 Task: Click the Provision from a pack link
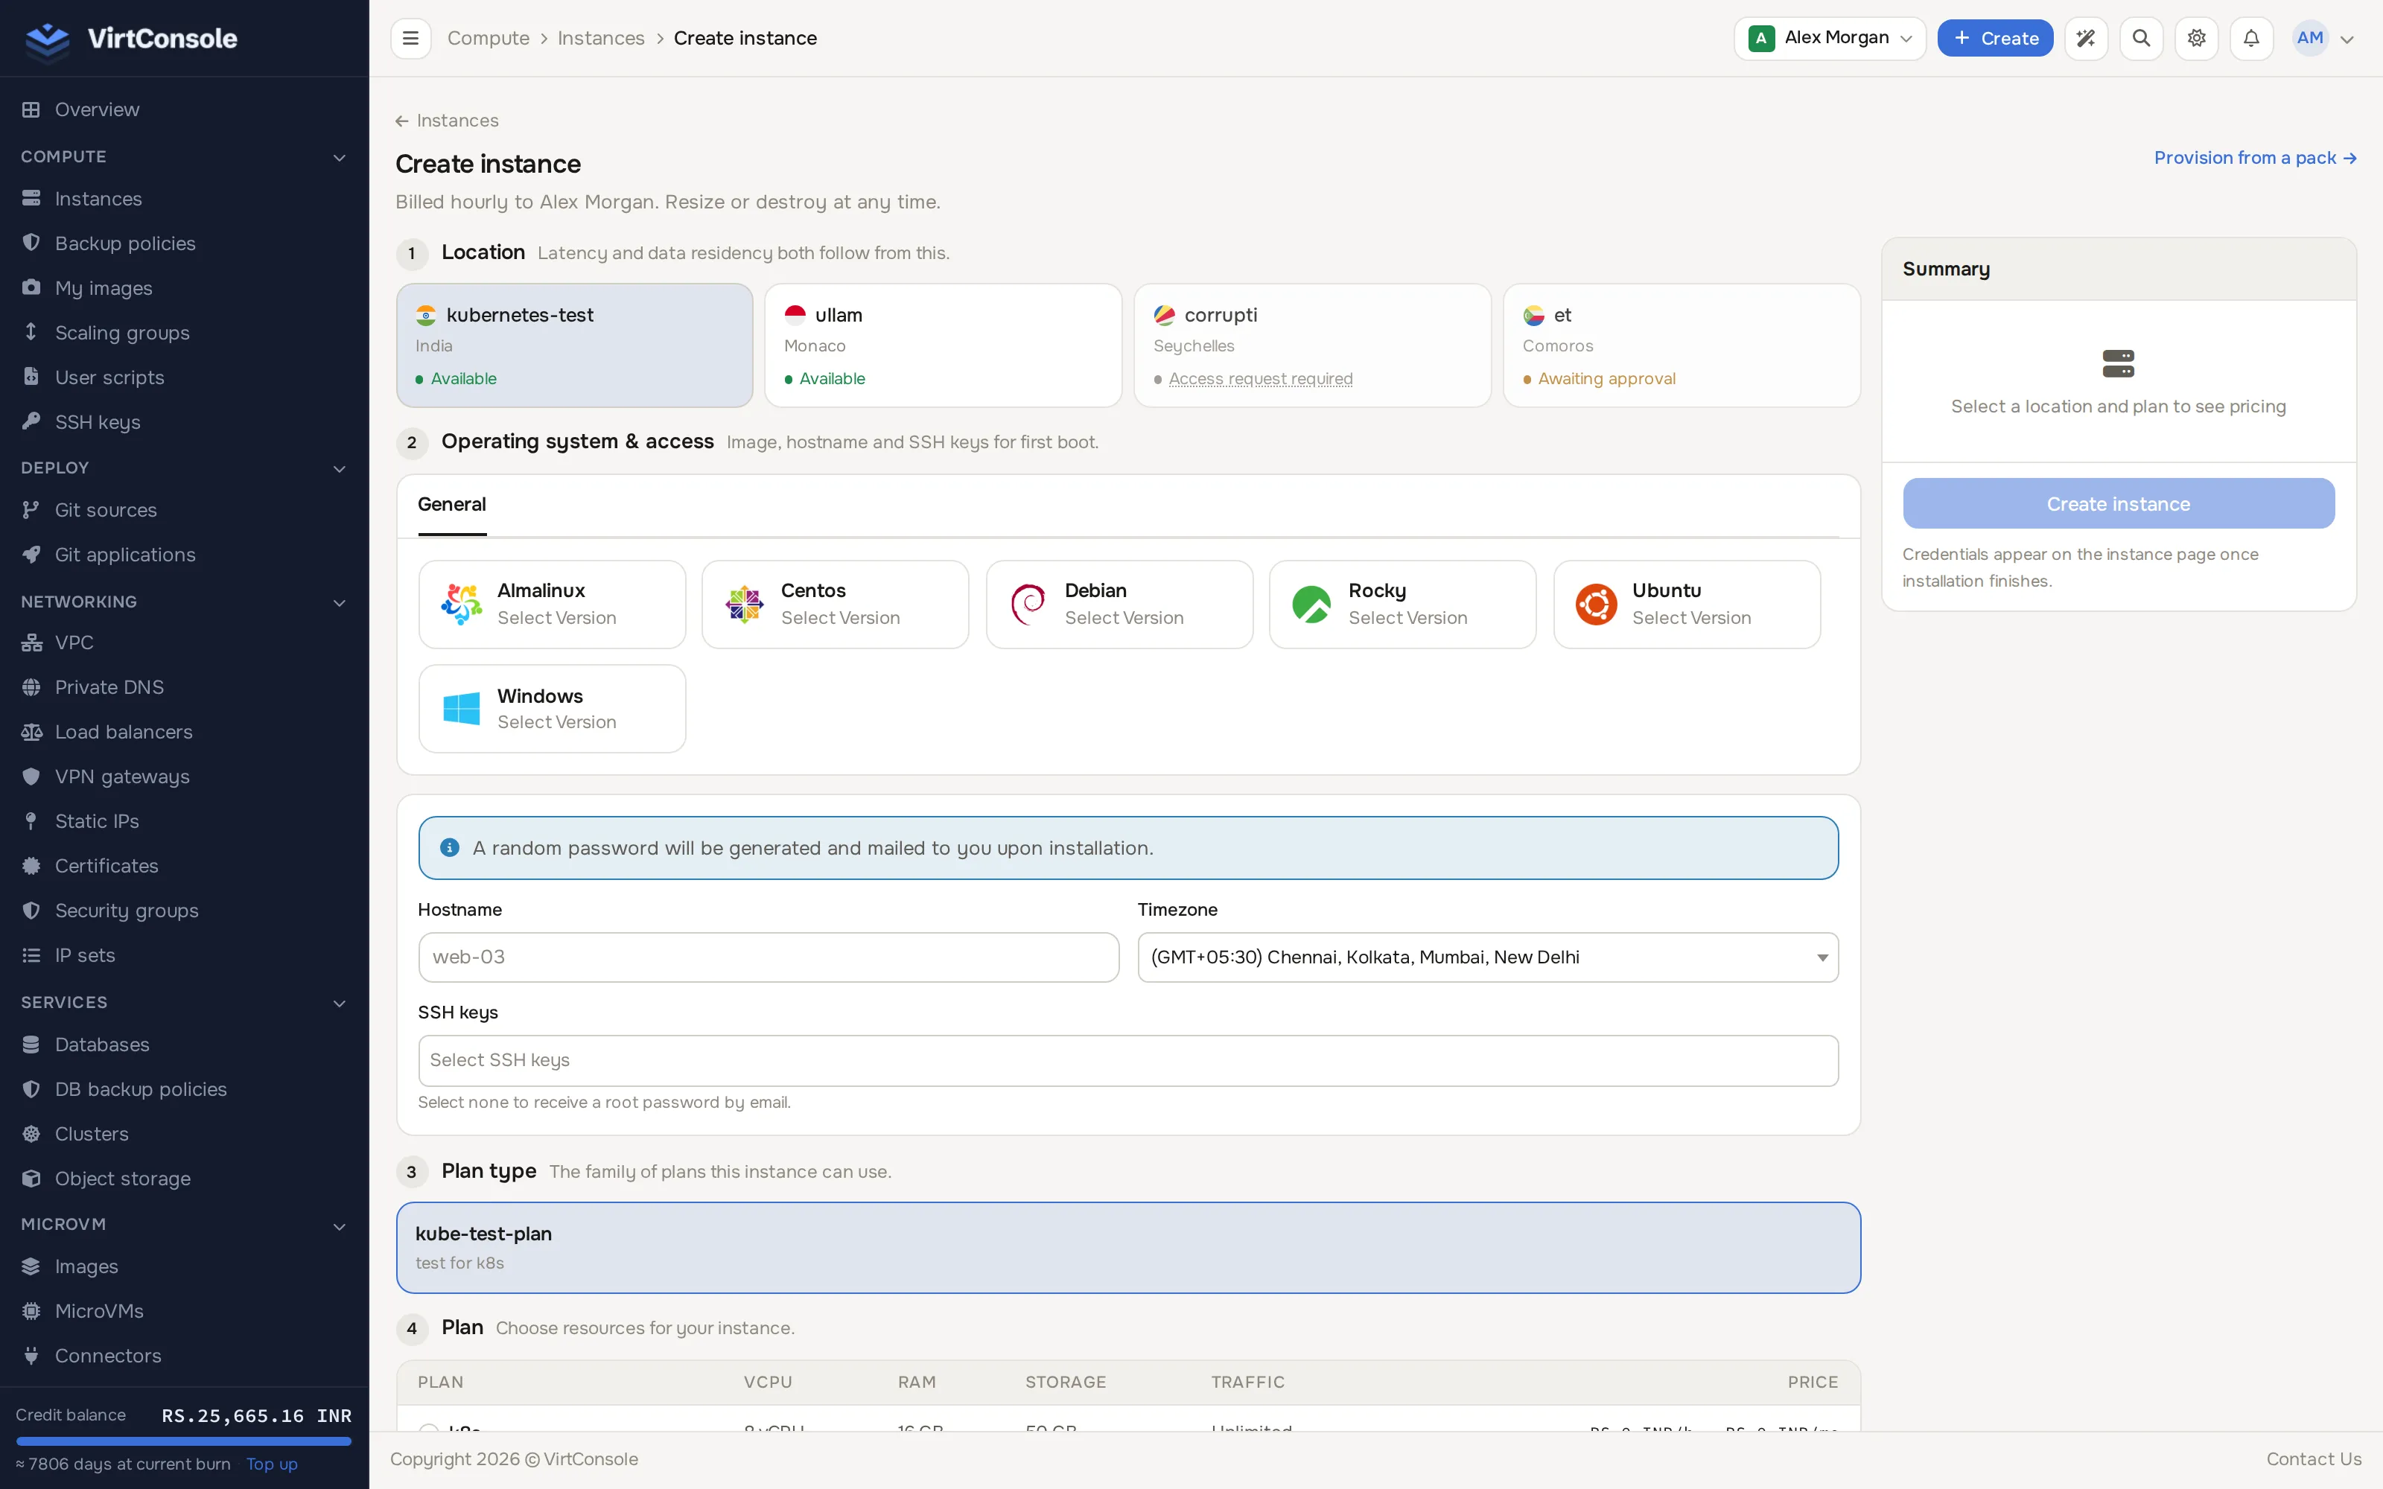(x=2254, y=158)
